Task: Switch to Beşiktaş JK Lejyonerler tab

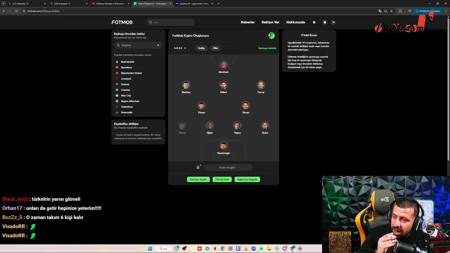Action: pyautogui.click(x=194, y=4)
